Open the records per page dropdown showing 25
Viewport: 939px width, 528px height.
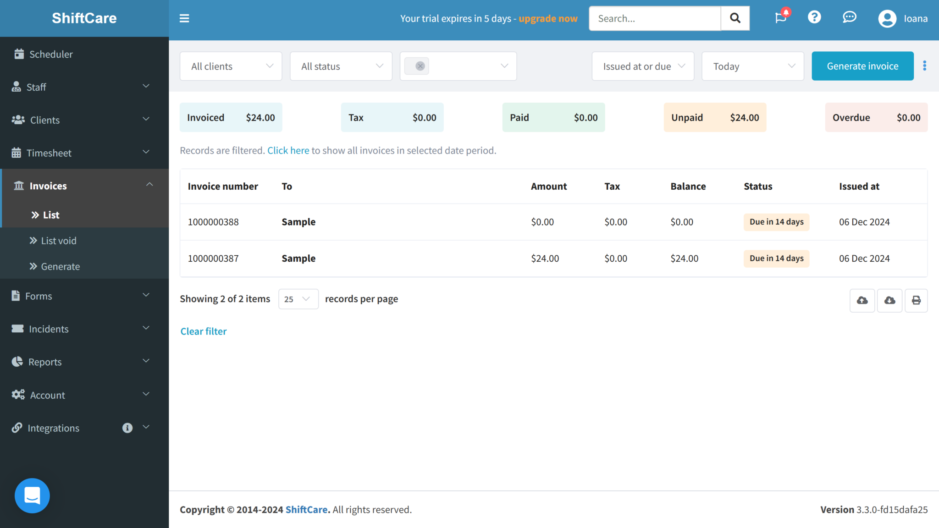coord(298,299)
